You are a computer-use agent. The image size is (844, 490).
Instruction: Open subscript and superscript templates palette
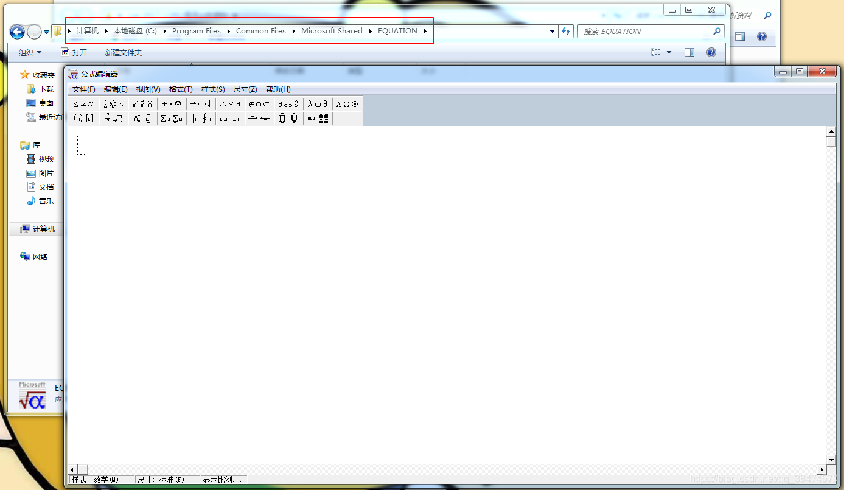click(x=142, y=119)
